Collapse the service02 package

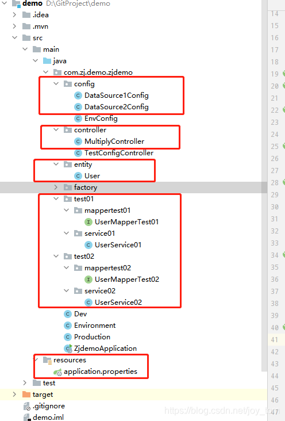click(67, 290)
